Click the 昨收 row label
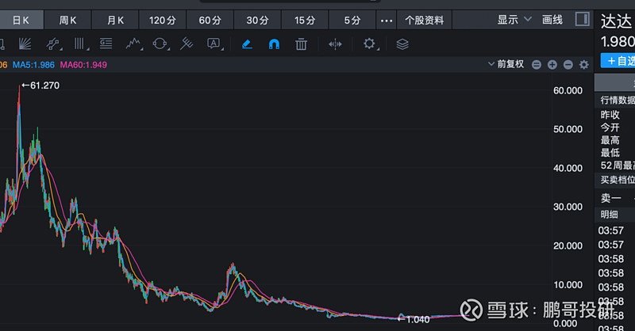This screenshot has width=635, height=331. point(610,115)
